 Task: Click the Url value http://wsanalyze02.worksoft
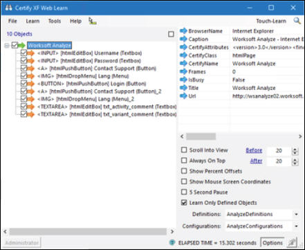(268, 96)
